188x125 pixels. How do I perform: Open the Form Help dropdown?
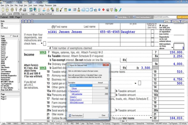(x=123, y=17)
